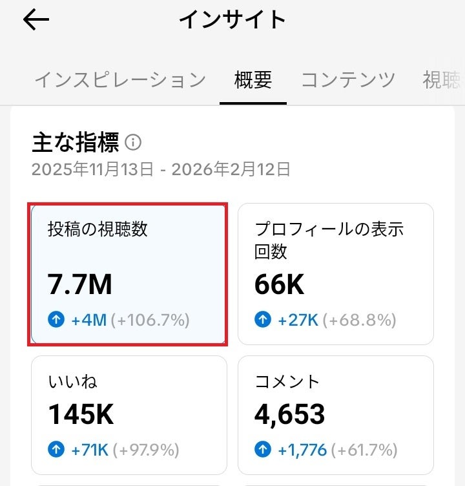Tap up-arrow icon beside +1,776
465x486 pixels.
point(263,450)
